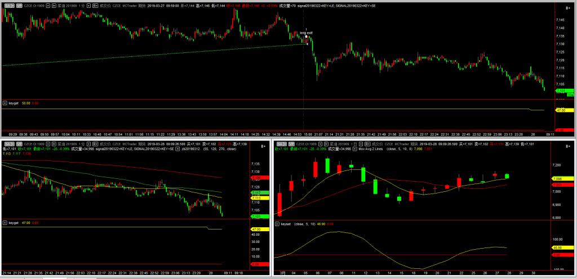Open the SA dropdown in daily chart
577x279 pixels.
coord(282,144)
